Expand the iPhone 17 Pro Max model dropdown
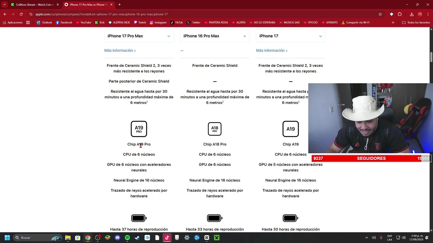433x243 pixels. click(139, 36)
